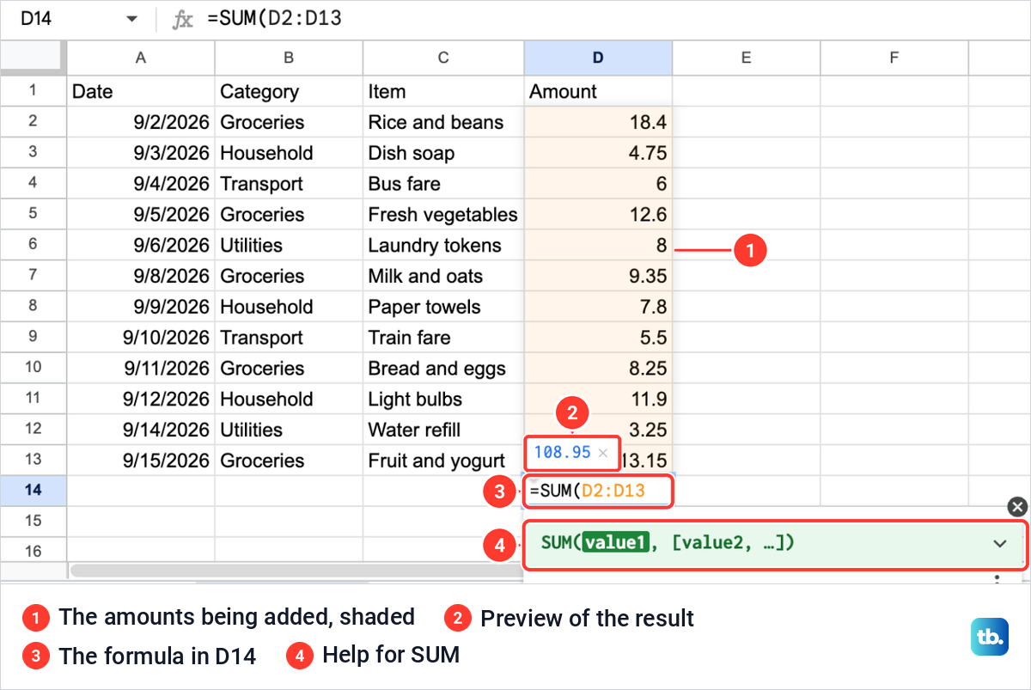
Task: Select the Milk and oats cell
Action: (443, 276)
